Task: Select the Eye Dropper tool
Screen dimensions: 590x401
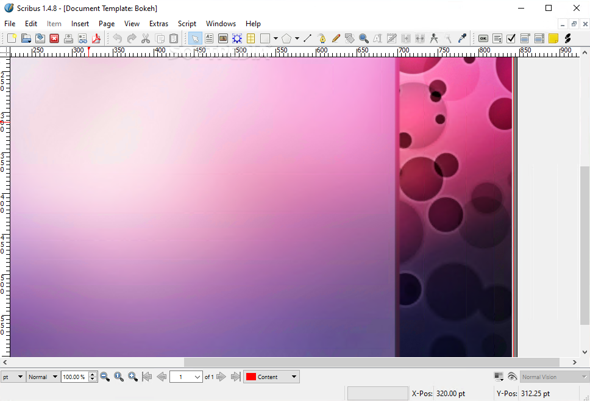Action: [462, 38]
